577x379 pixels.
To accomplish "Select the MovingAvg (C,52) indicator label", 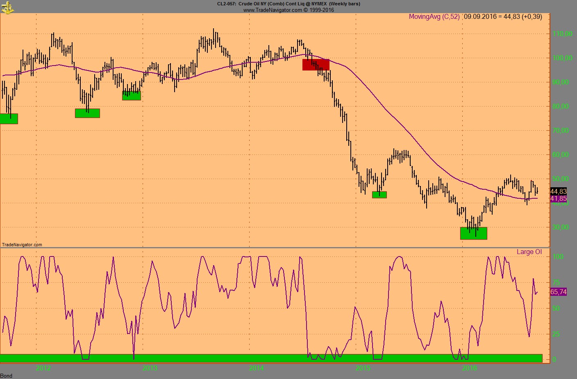I will pos(434,17).
